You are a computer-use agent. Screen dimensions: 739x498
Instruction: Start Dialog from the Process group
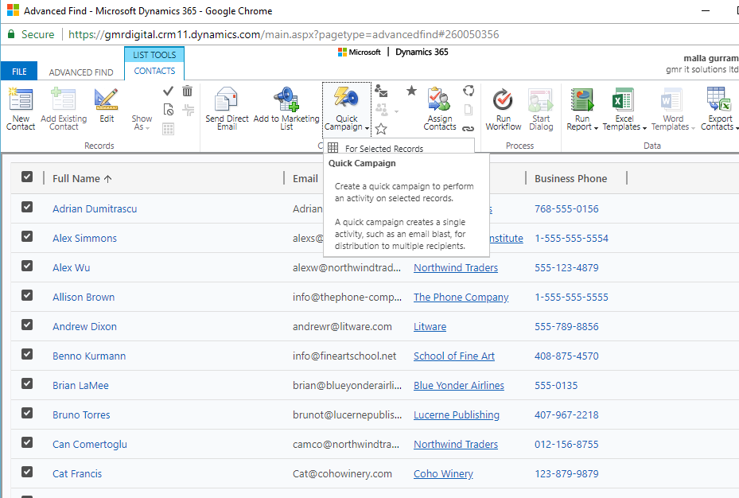[x=541, y=109]
